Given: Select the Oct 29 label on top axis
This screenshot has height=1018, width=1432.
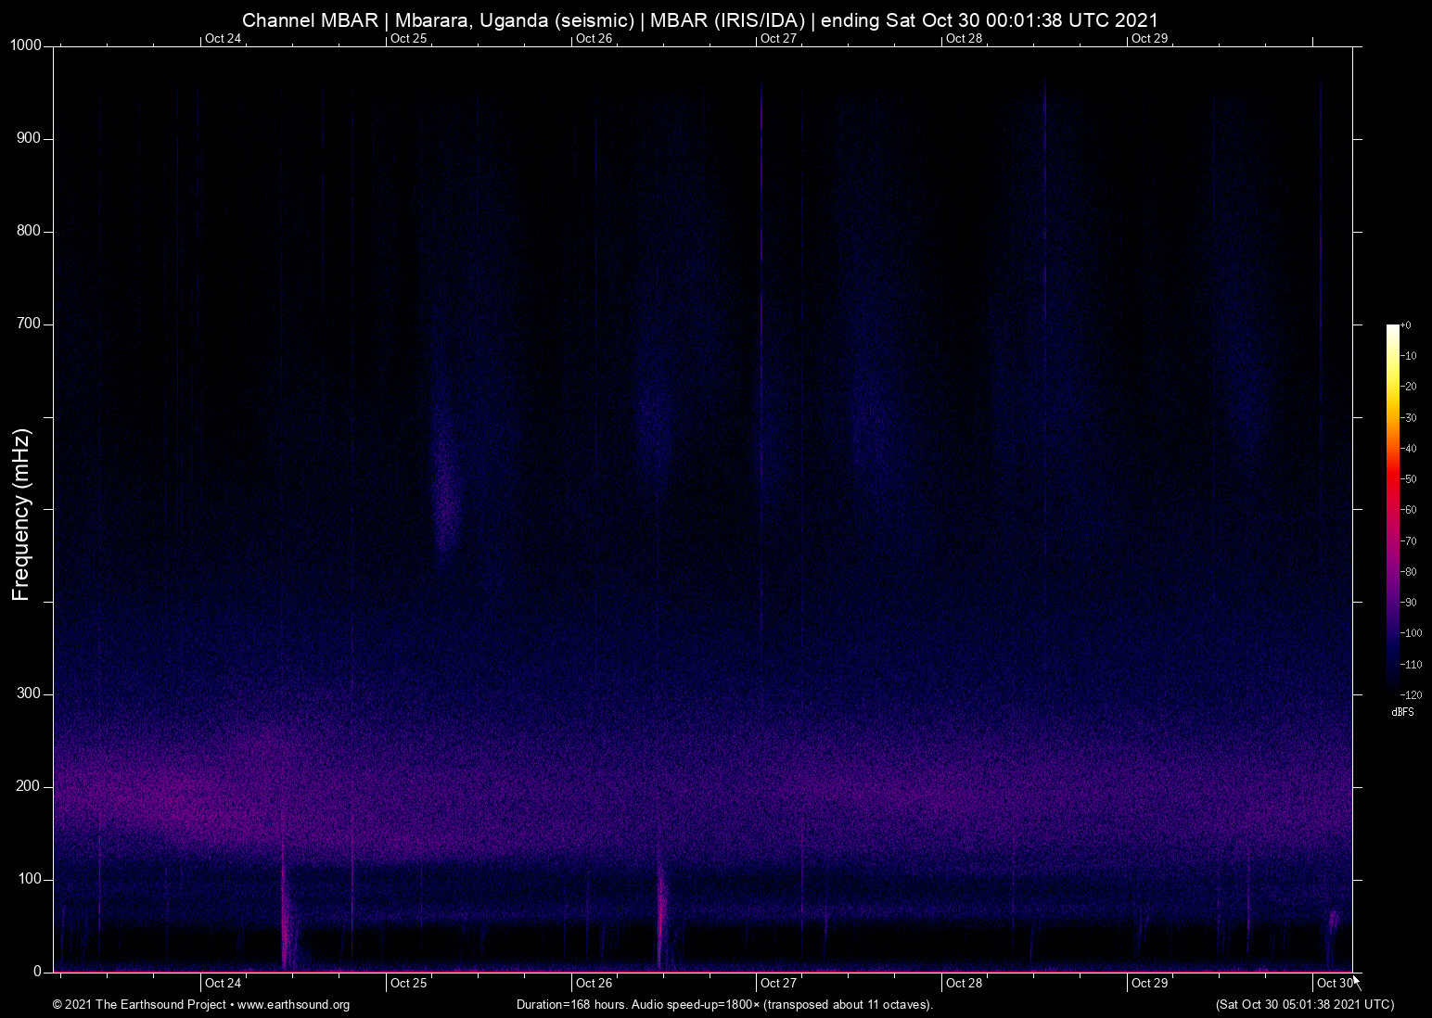Looking at the screenshot, I should click(x=1149, y=38).
